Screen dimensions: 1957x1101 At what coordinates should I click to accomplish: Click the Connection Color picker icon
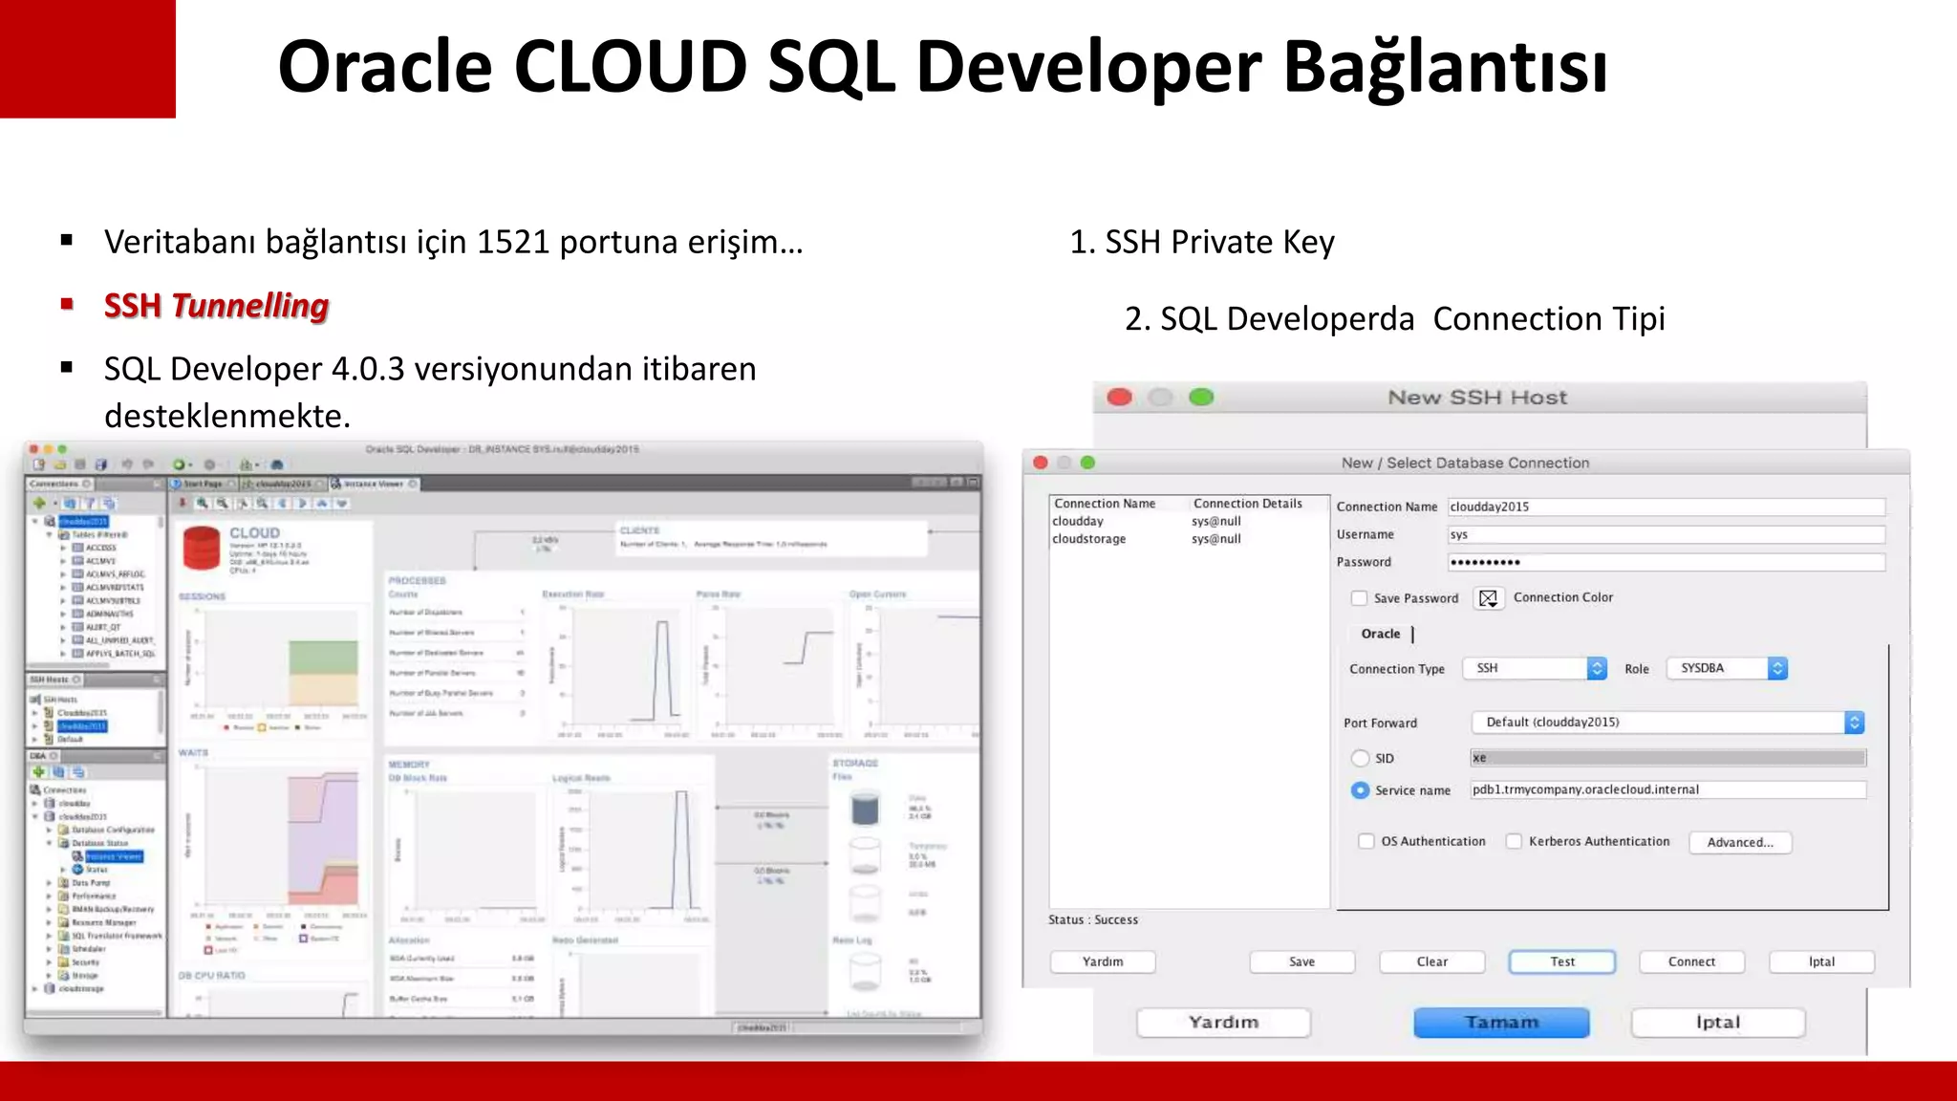(1488, 598)
